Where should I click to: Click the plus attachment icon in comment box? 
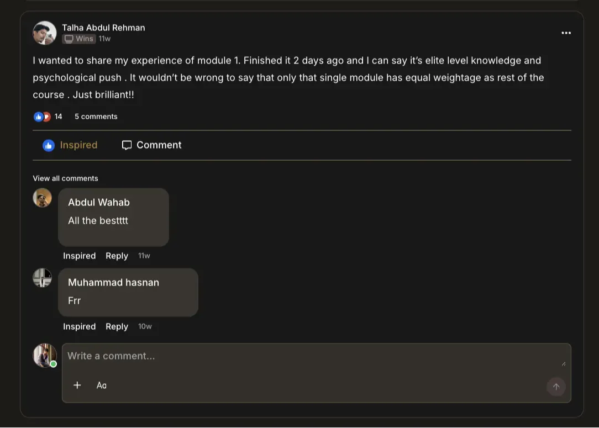pos(77,385)
